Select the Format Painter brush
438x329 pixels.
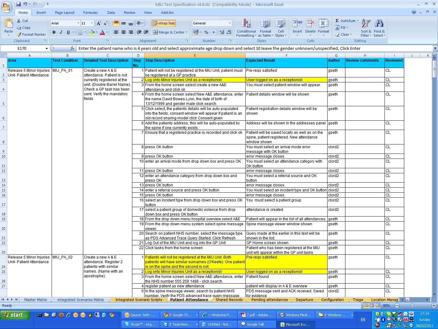[x=19, y=34]
